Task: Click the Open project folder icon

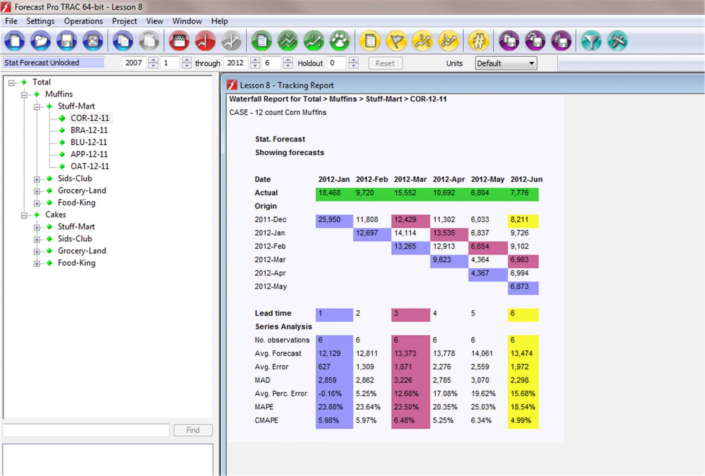Action: 40,41
